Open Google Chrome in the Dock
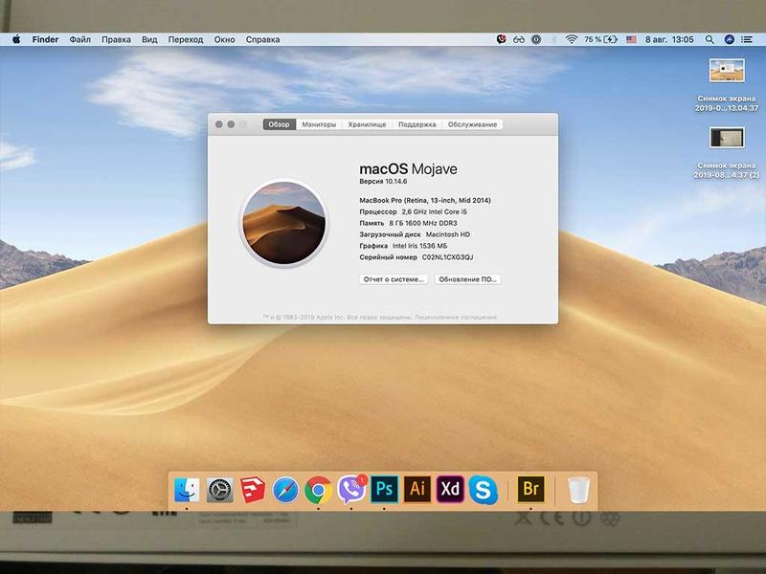 click(x=318, y=490)
